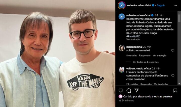
Task: Expand 'Ver todas as 4 respostas'
Action: tap(146, 62)
